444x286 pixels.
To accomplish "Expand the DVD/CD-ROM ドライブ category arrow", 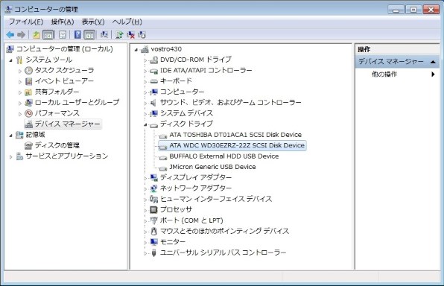I will click(145, 60).
